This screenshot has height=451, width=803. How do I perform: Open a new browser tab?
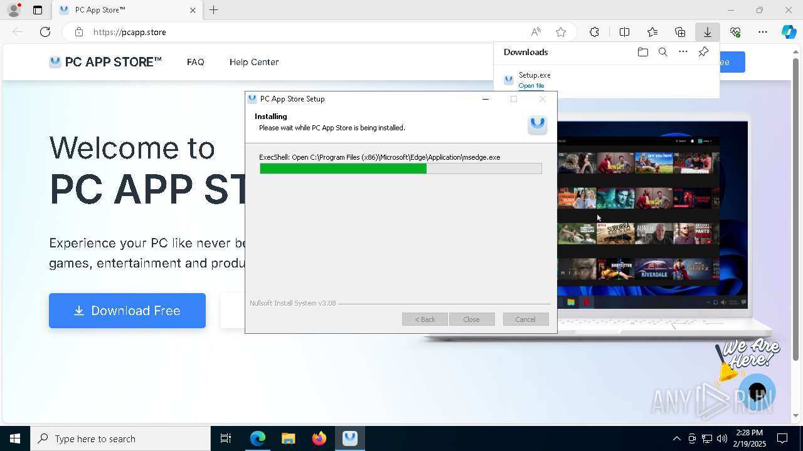(x=214, y=10)
